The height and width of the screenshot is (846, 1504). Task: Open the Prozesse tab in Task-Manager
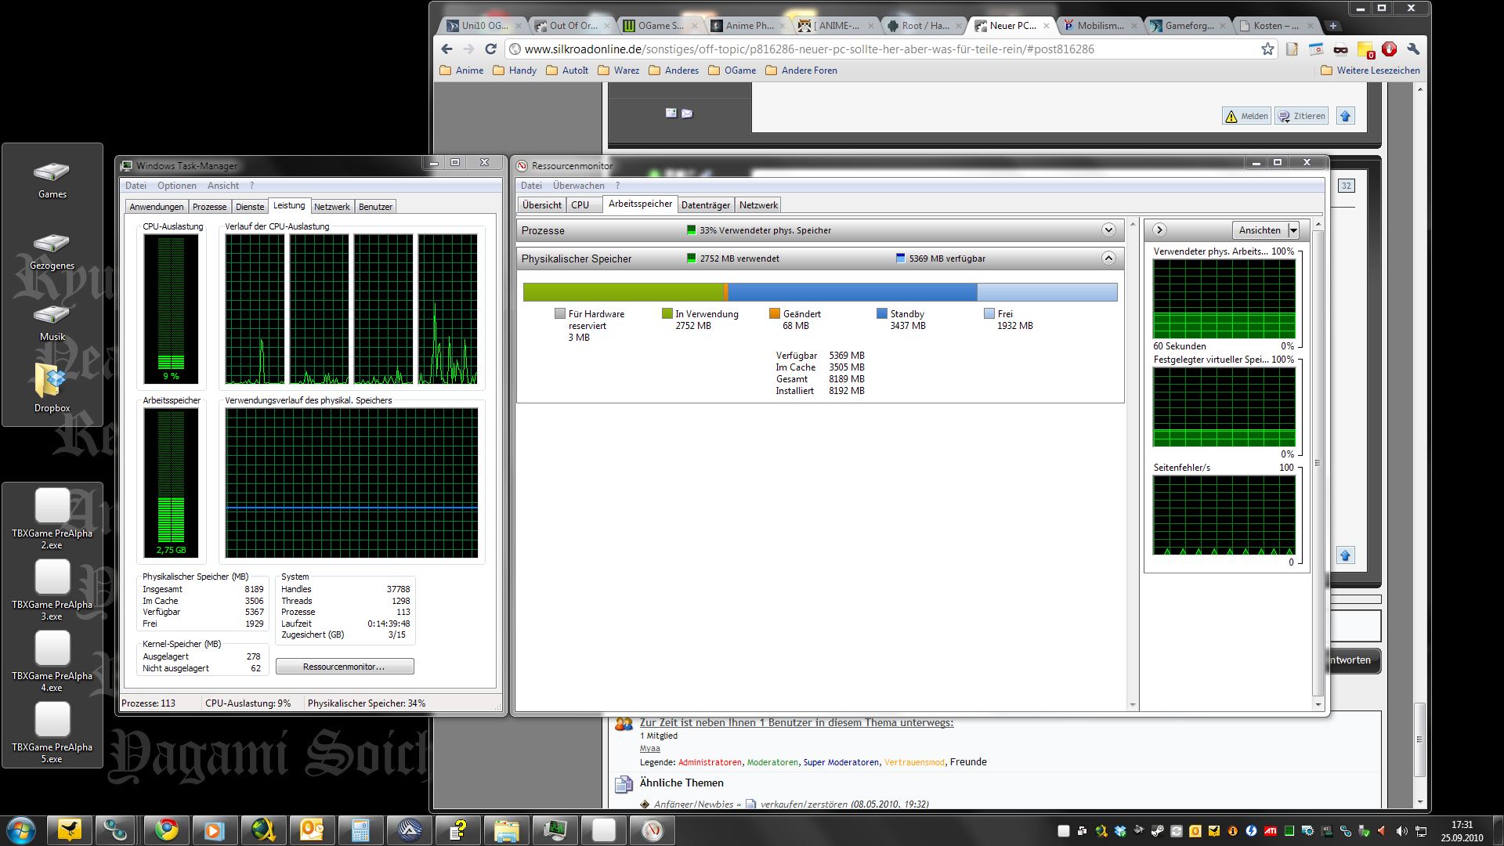coord(209,207)
